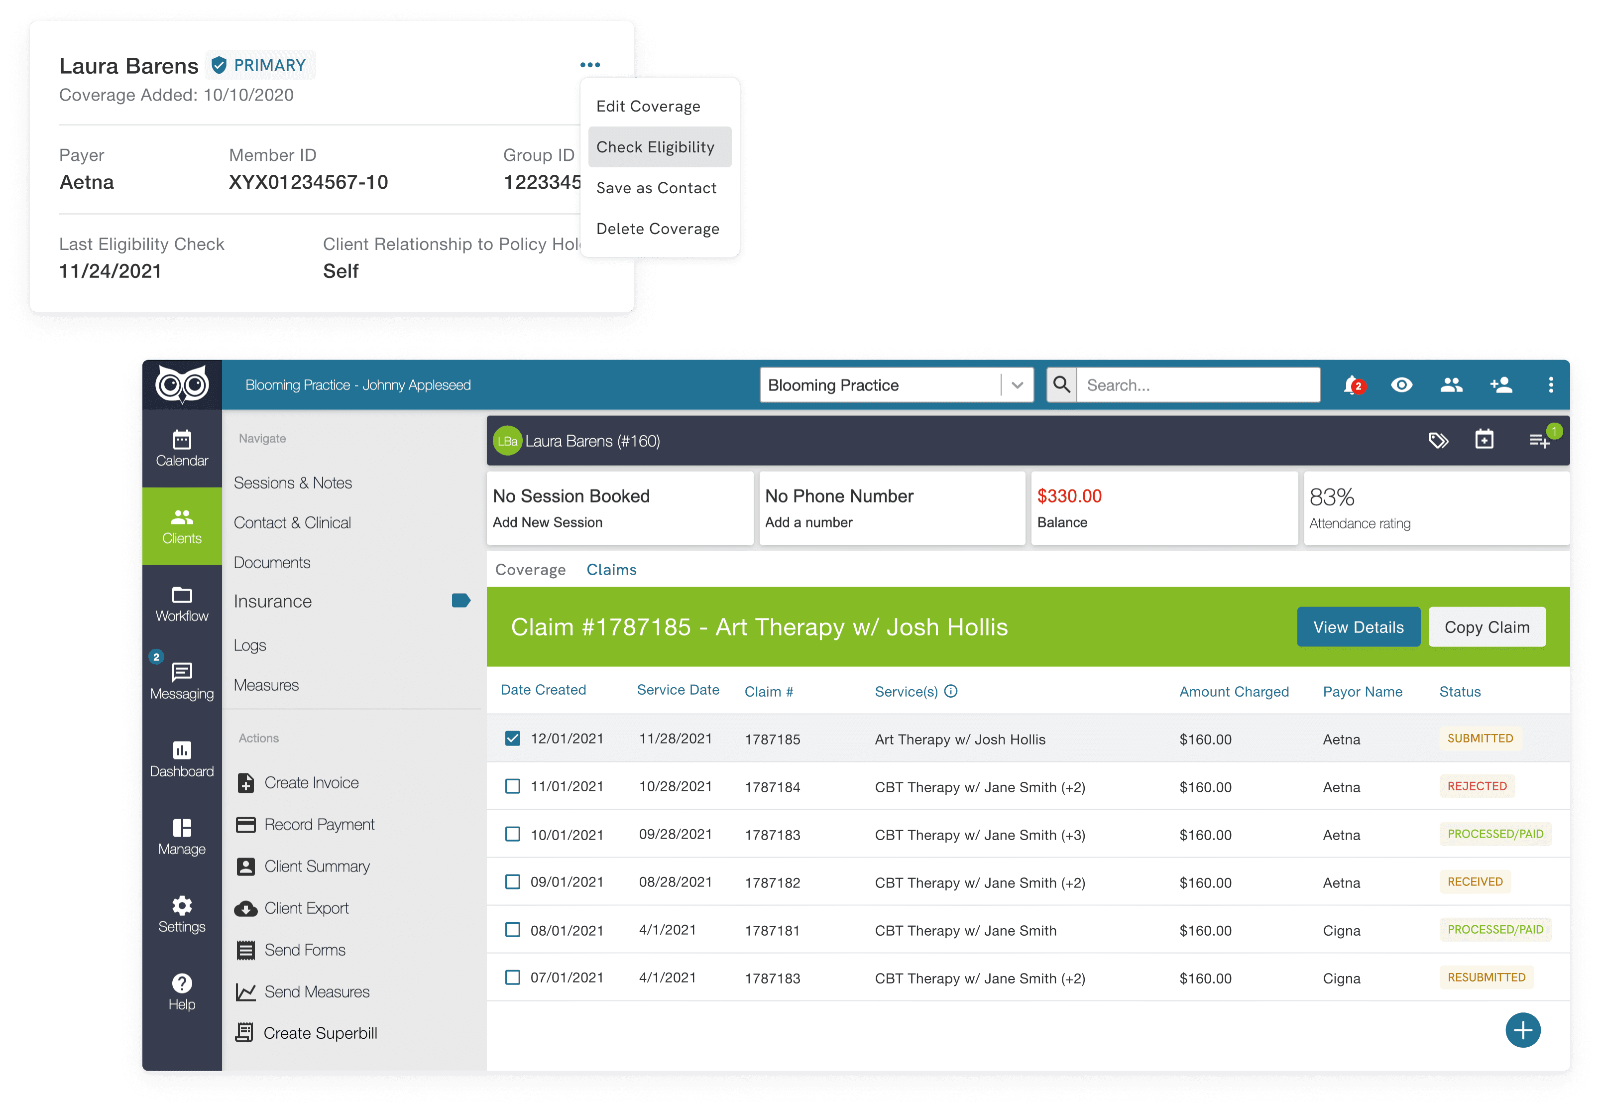Click the Create Superbill action

point(306,1033)
